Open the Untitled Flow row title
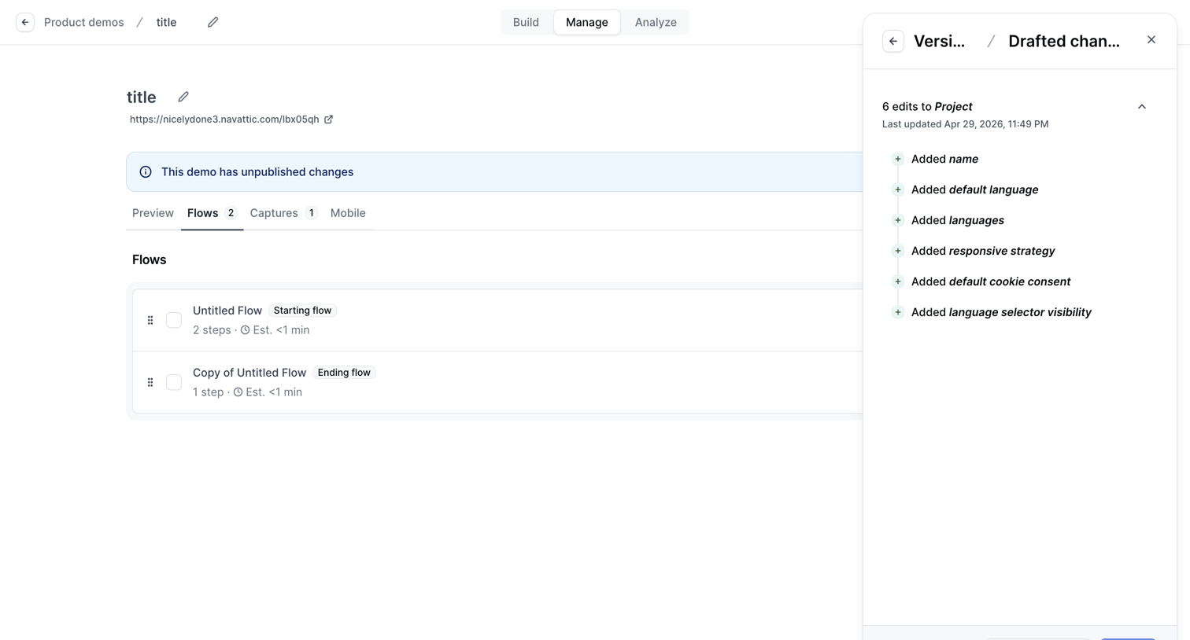 pyautogui.click(x=227, y=311)
